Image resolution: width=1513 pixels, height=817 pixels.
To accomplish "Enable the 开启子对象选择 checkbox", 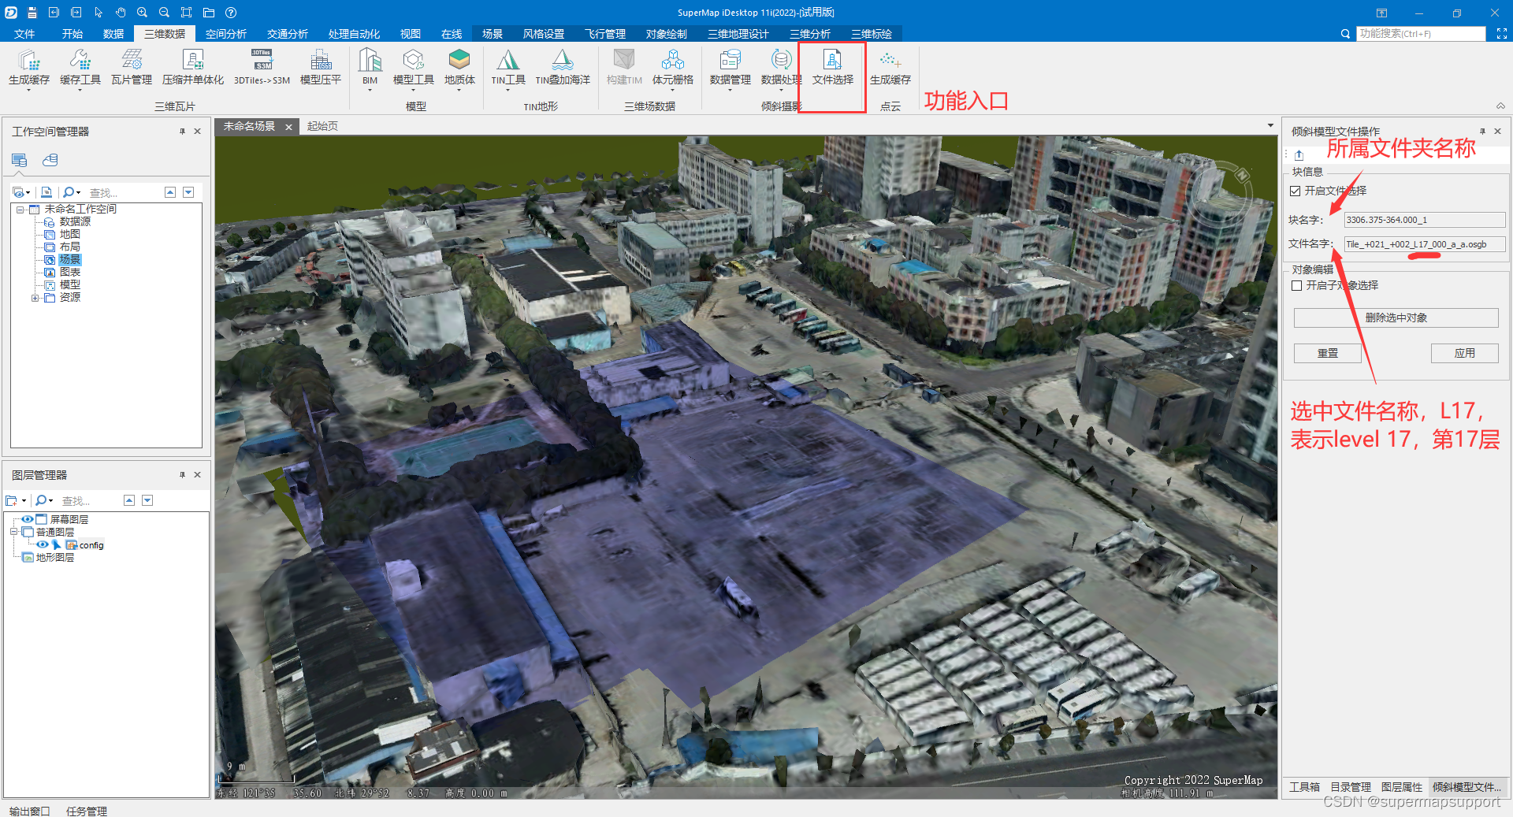I will tap(1296, 285).
